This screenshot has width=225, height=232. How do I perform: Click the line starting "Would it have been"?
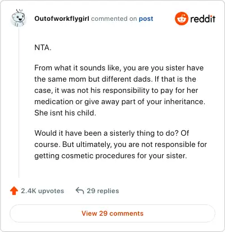[112, 133]
